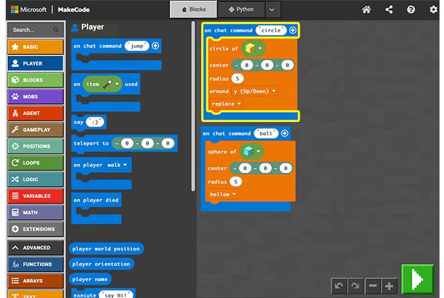
Task: Open the Settings gear icon
Action: (x=433, y=9)
